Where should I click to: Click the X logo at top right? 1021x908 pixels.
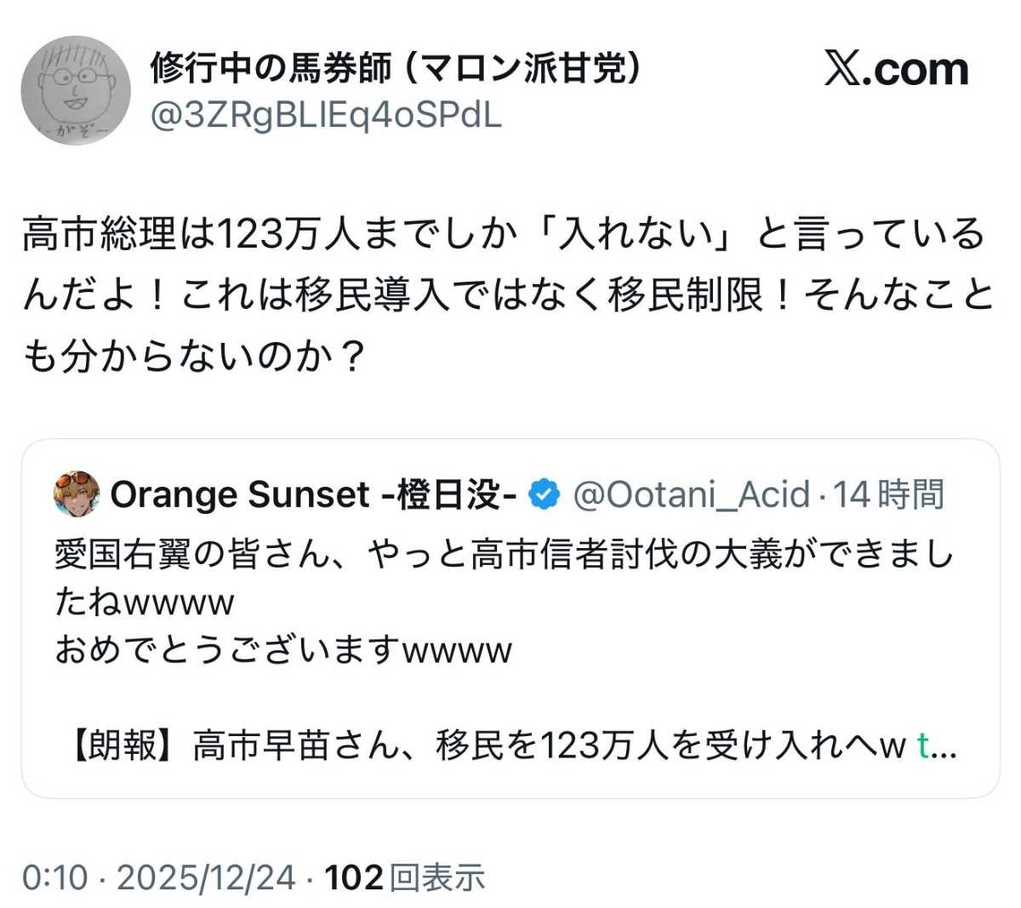[897, 69]
